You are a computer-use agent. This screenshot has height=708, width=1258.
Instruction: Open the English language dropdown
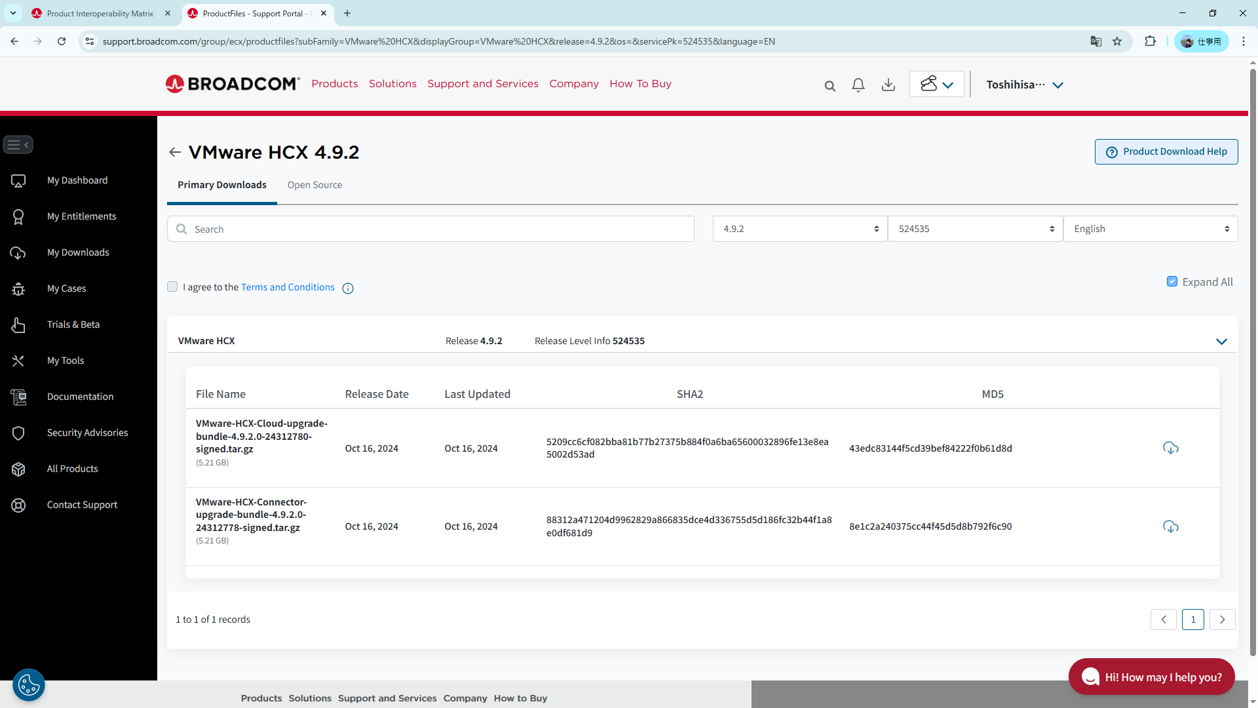[1151, 229]
